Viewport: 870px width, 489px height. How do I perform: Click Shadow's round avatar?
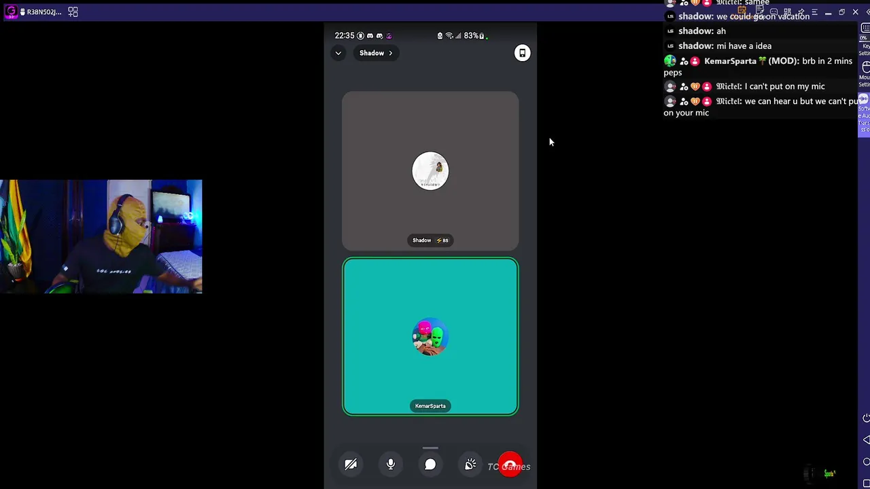(x=430, y=171)
